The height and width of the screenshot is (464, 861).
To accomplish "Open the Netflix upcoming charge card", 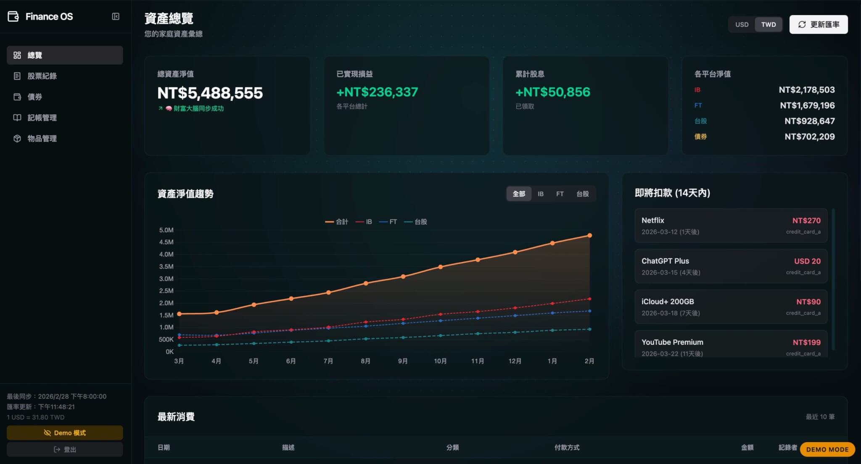I will tap(731, 225).
